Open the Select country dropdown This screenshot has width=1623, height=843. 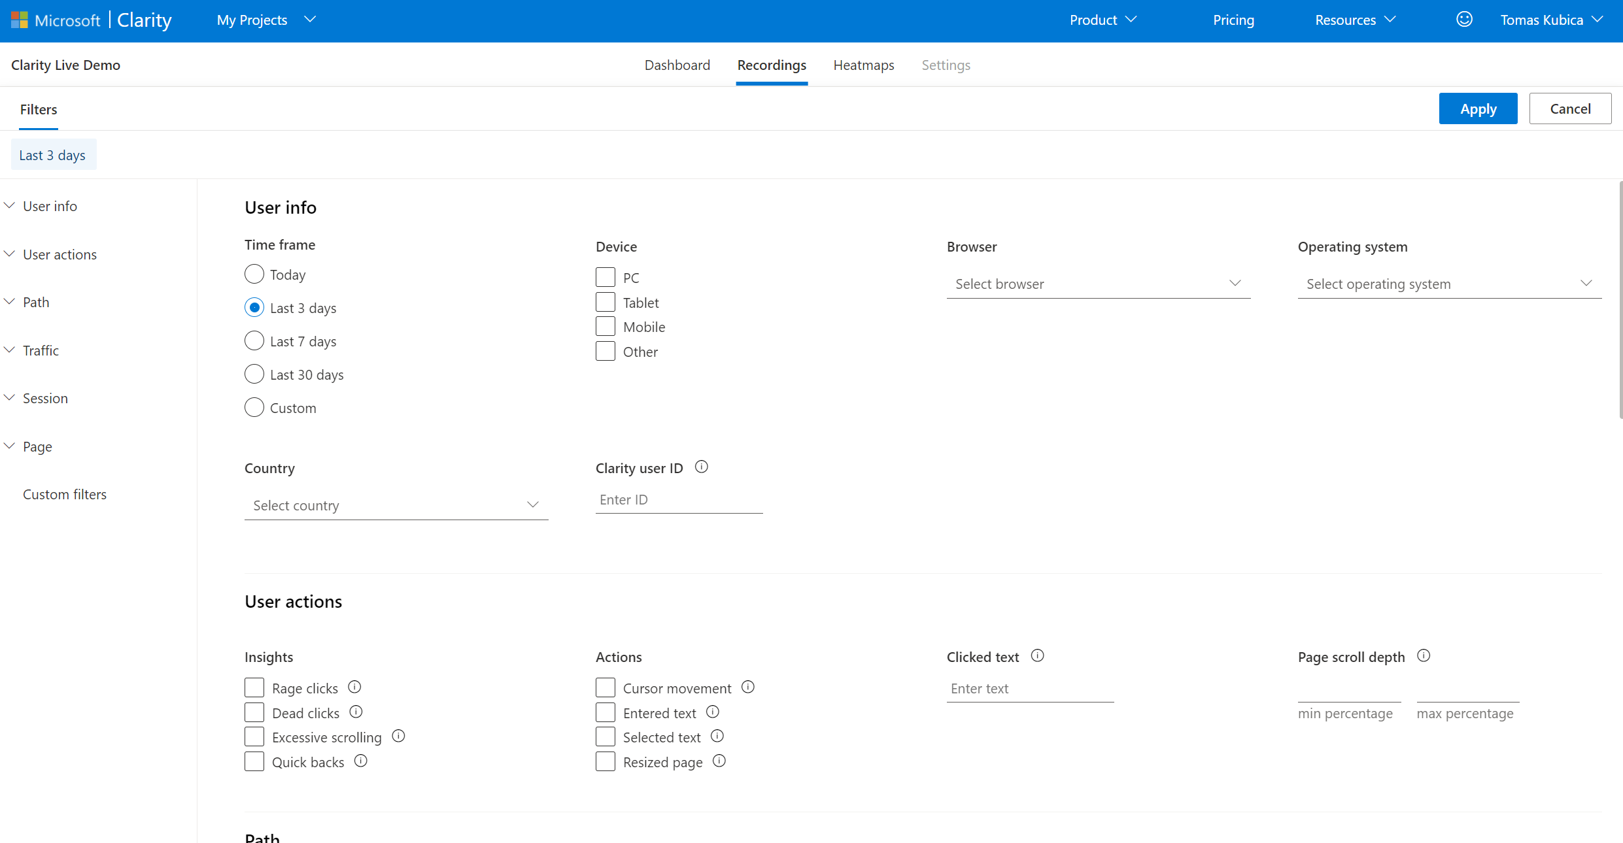(396, 505)
